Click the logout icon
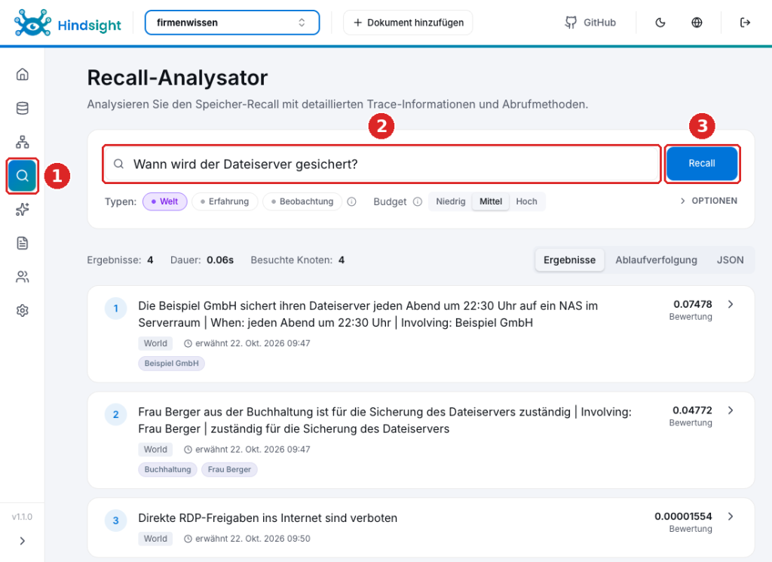This screenshot has width=772, height=562. pos(745,23)
